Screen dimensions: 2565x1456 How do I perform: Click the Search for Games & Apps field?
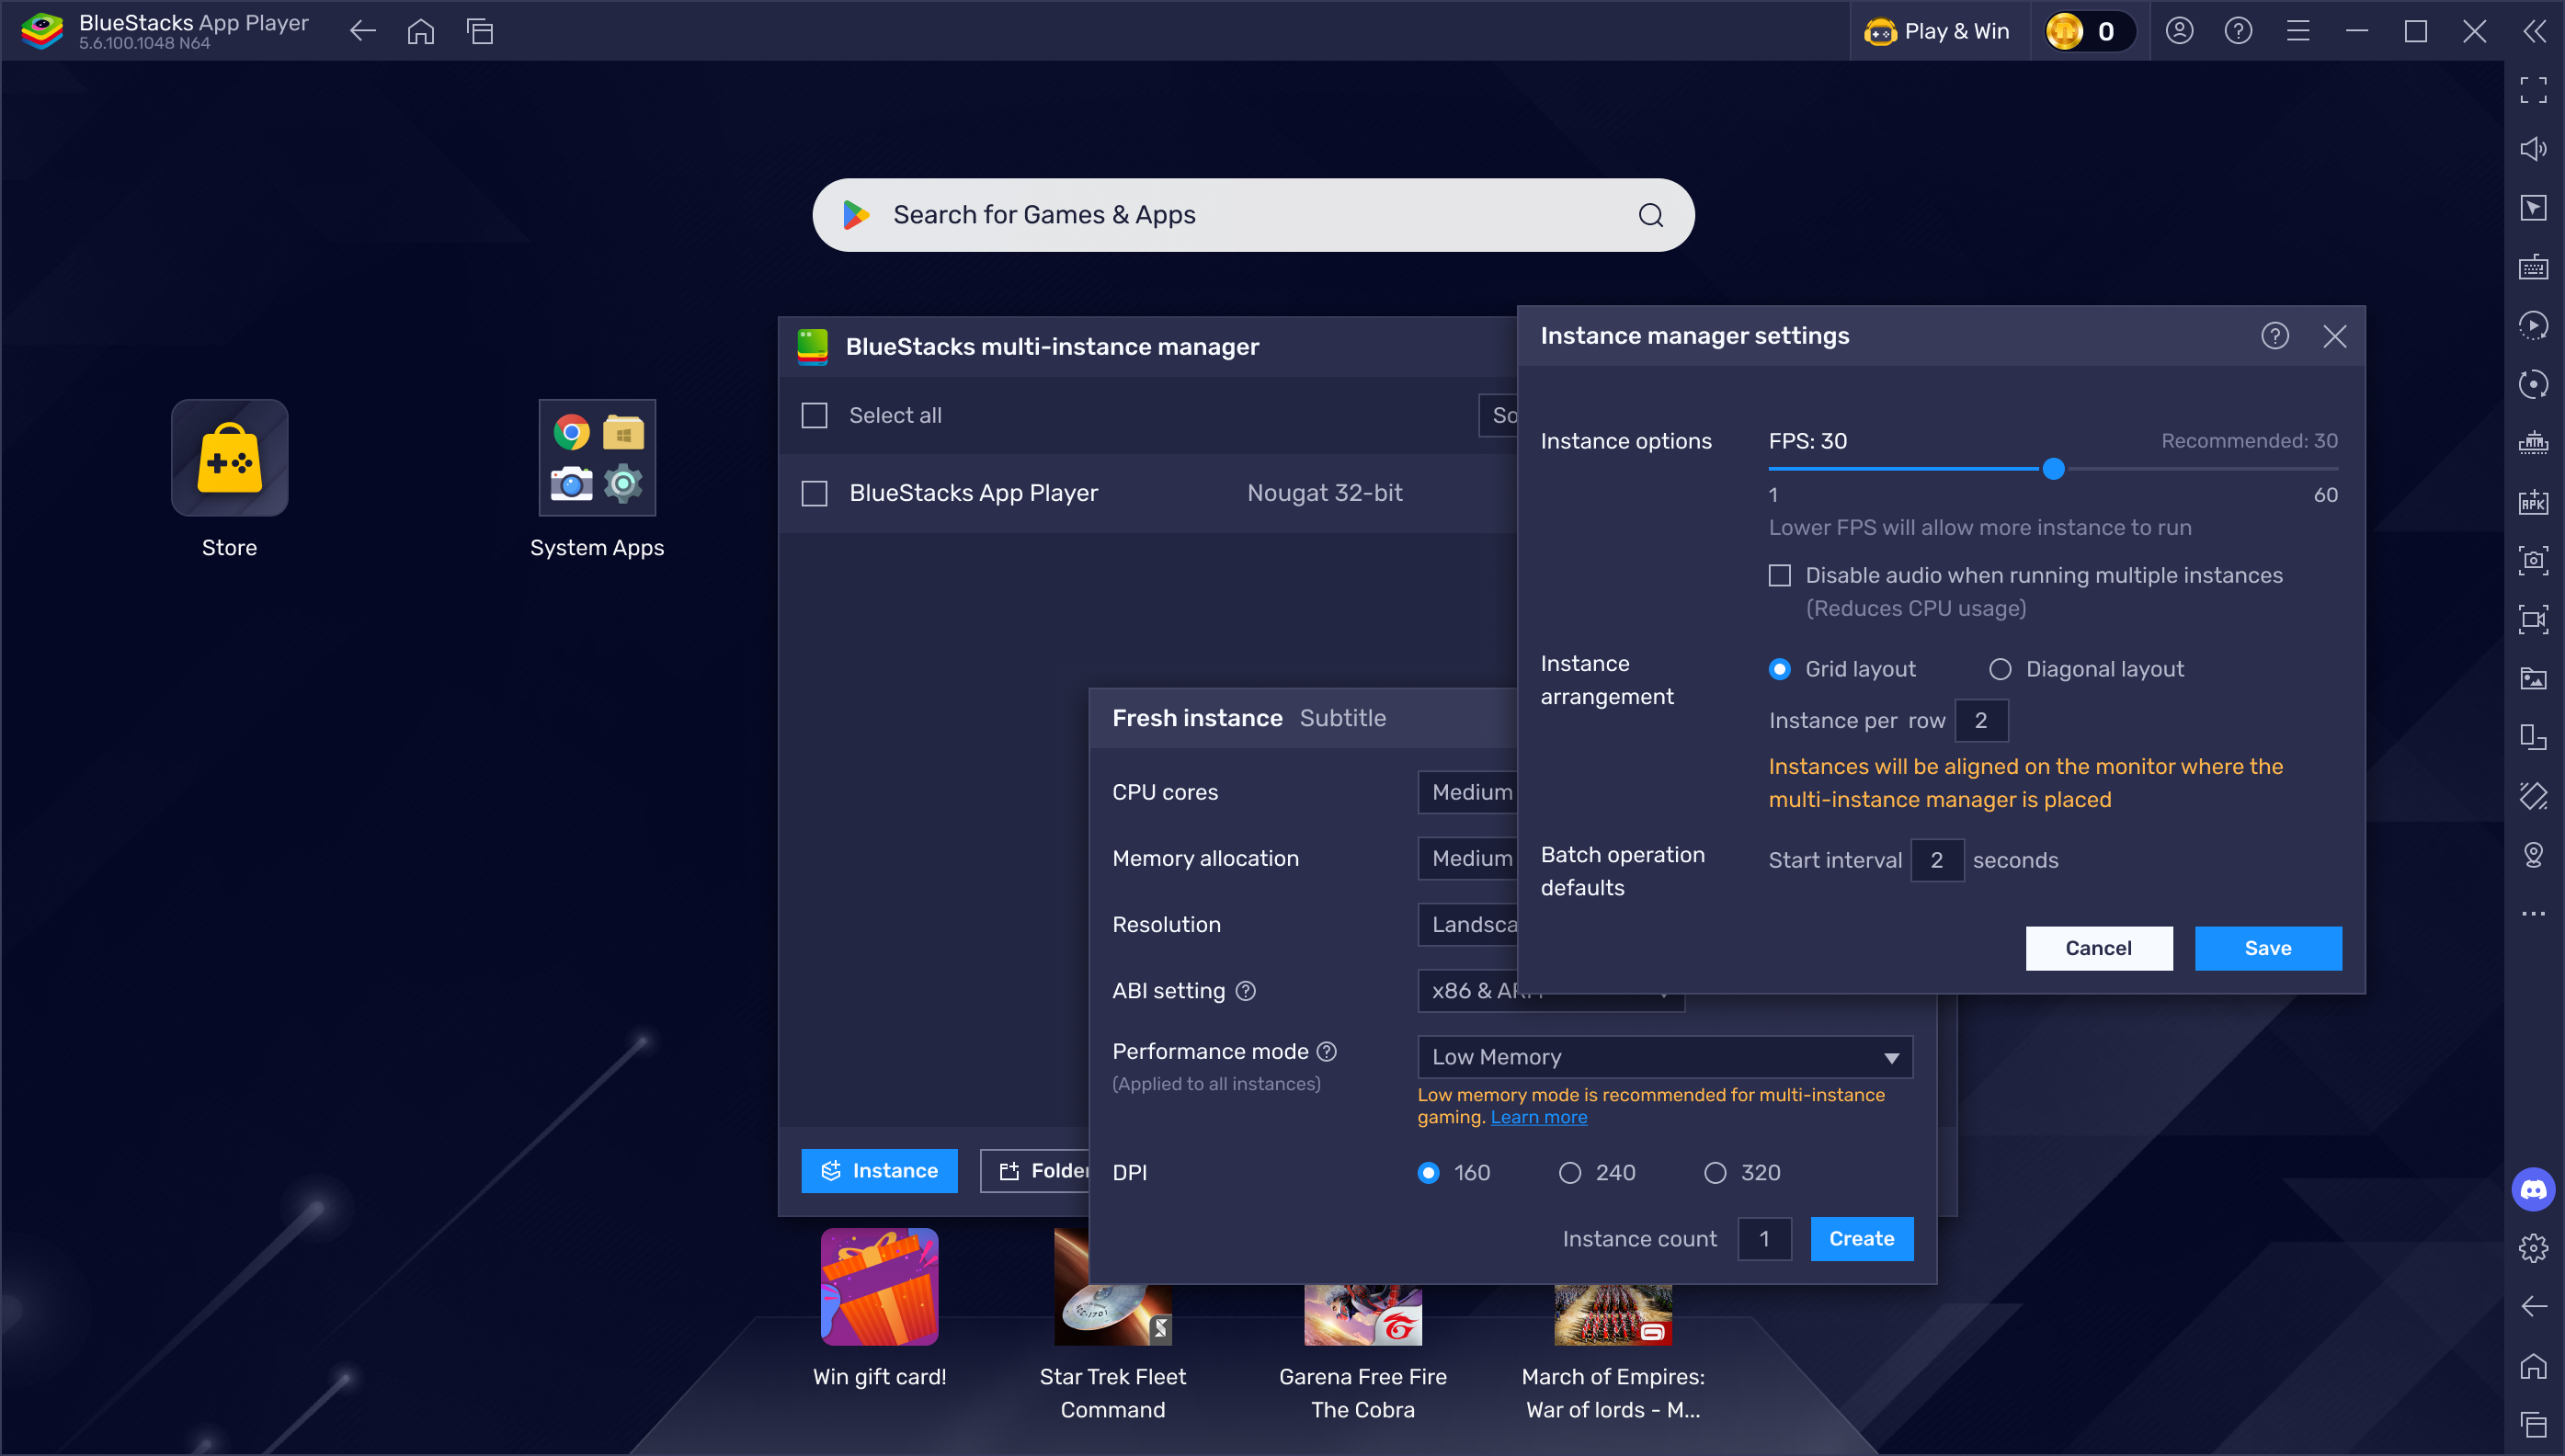(1253, 215)
